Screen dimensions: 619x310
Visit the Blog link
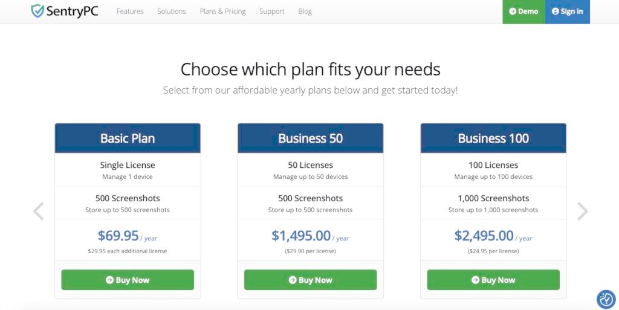(305, 11)
